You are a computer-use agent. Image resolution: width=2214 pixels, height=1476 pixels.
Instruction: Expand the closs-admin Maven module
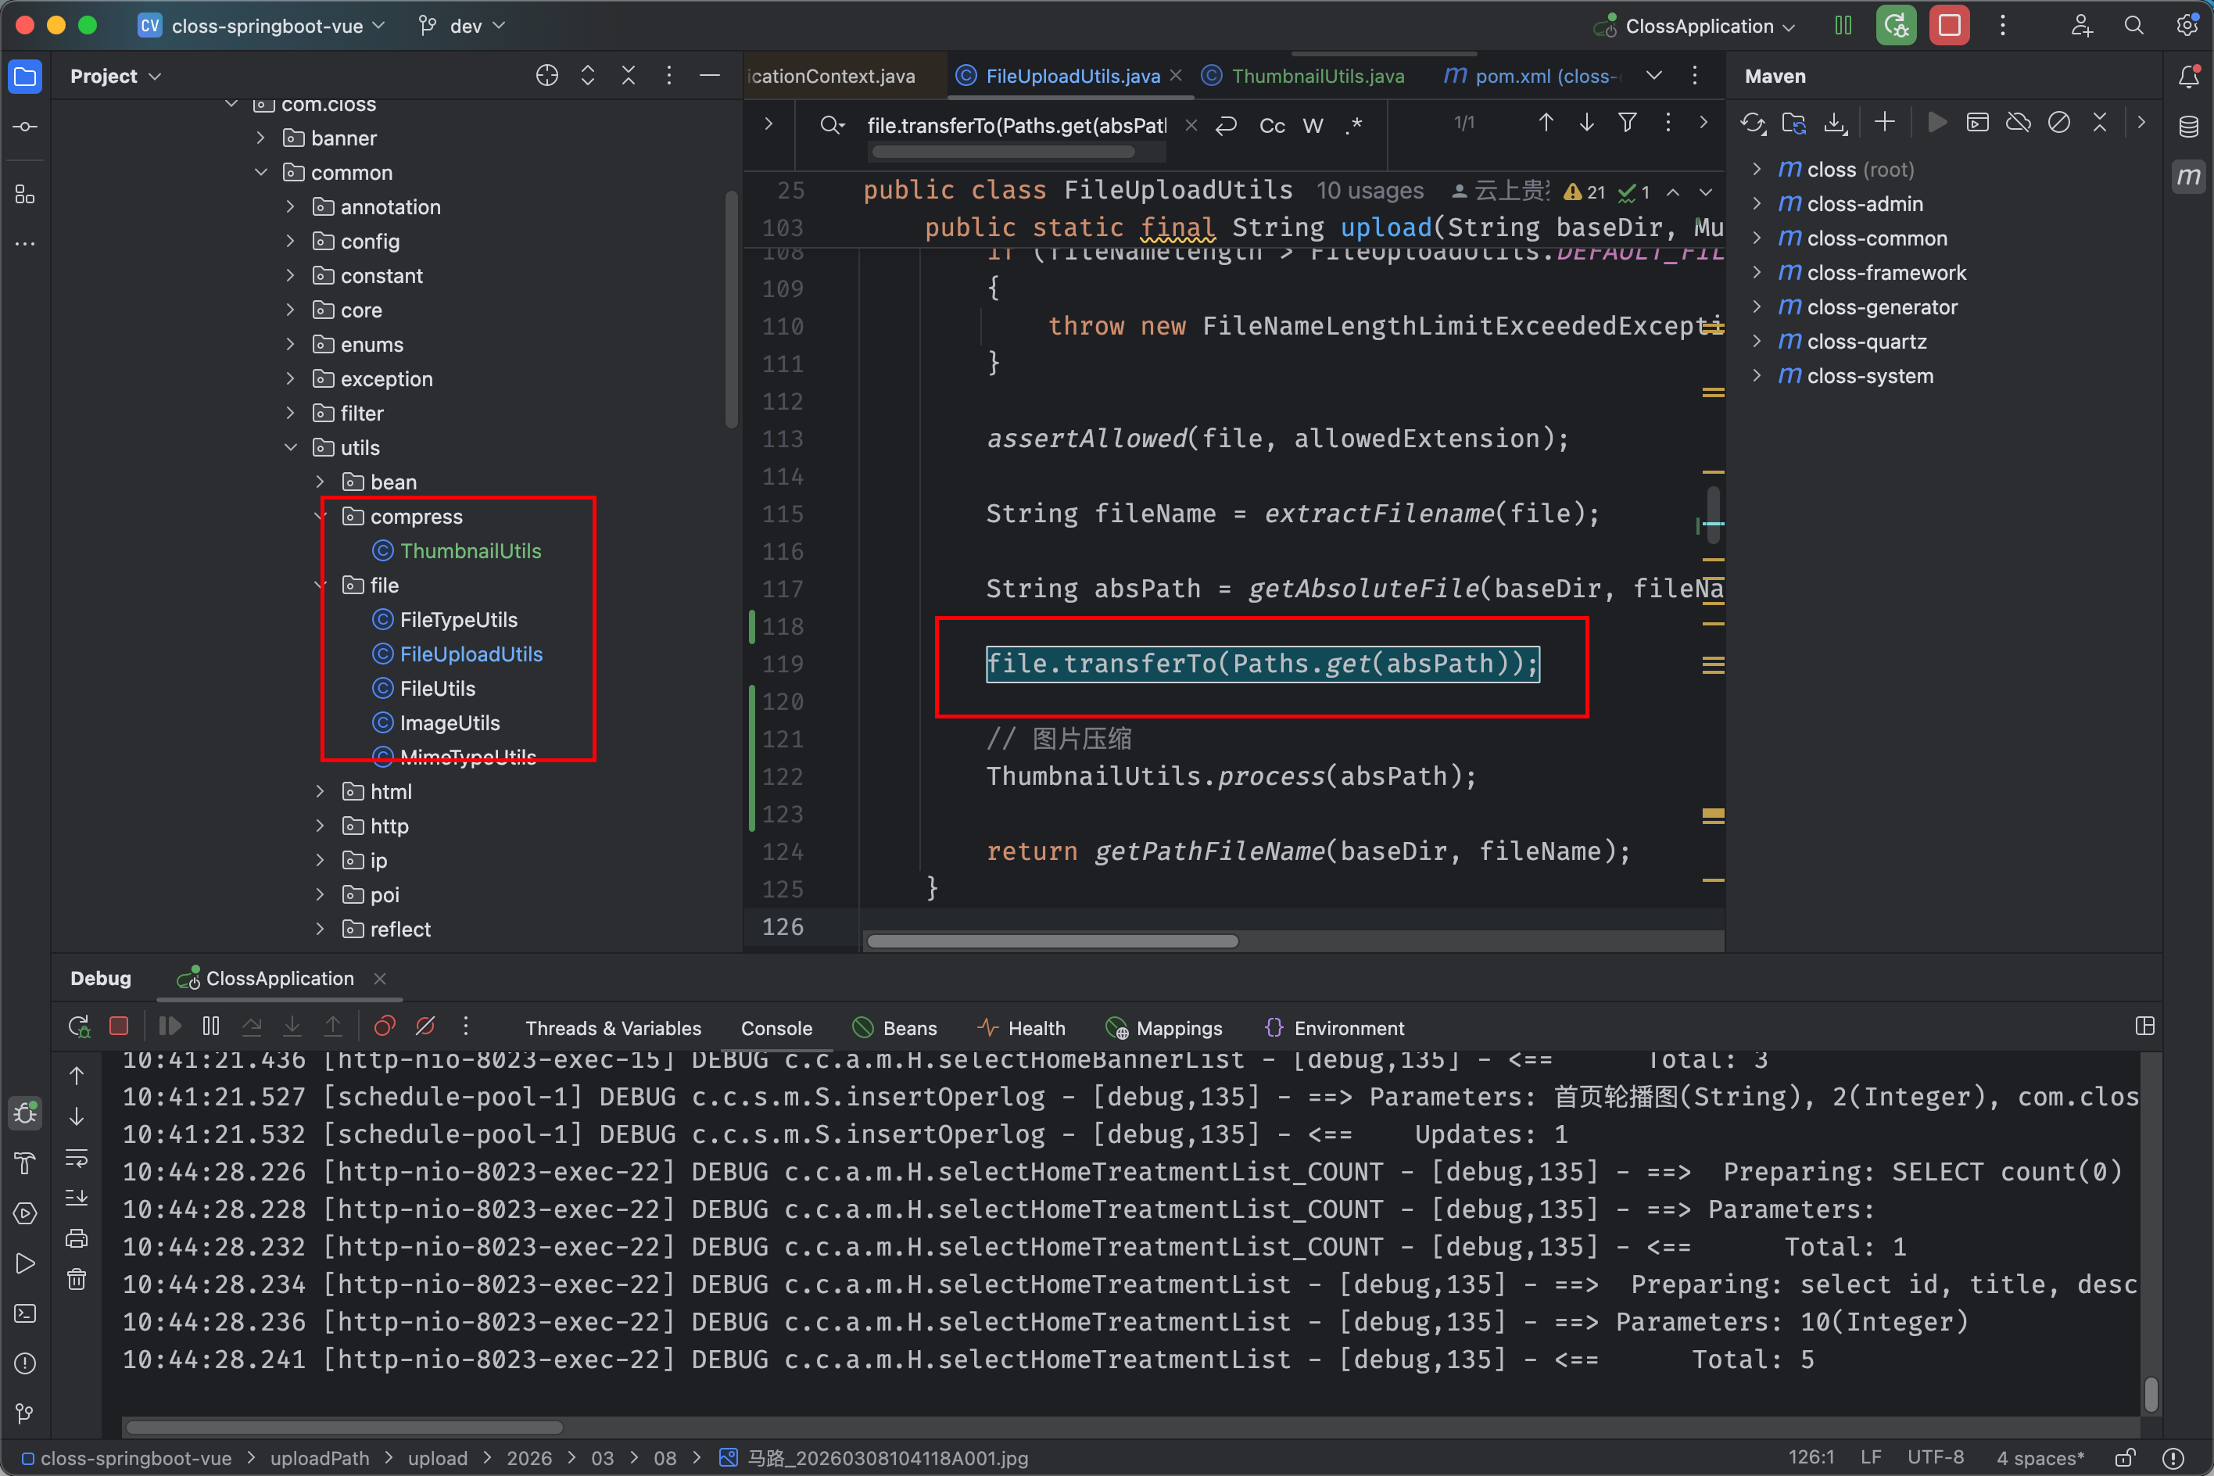pyautogui.click(x=1757, y=203)
